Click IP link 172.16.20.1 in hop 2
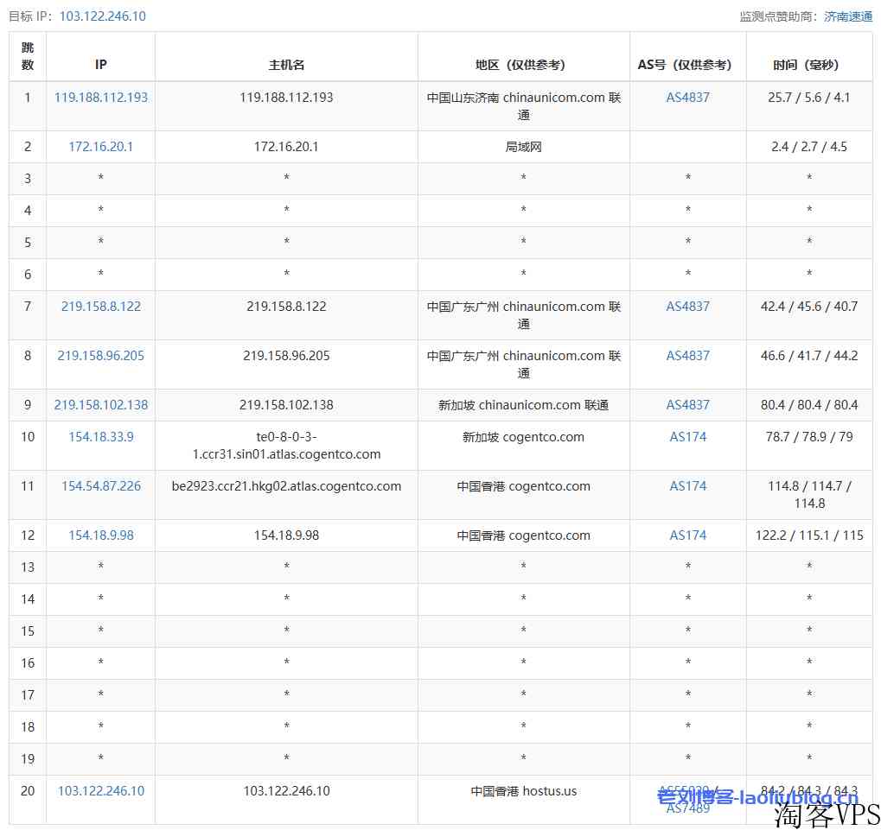The height and width of the screenshot is (830, 881). pos(101,147)
